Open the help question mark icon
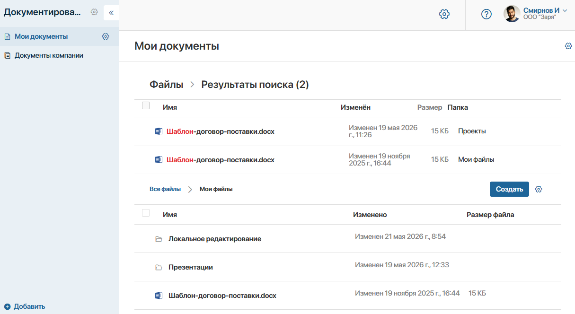The width and height of the screenshot is (575, 314). tap(487, 14)
